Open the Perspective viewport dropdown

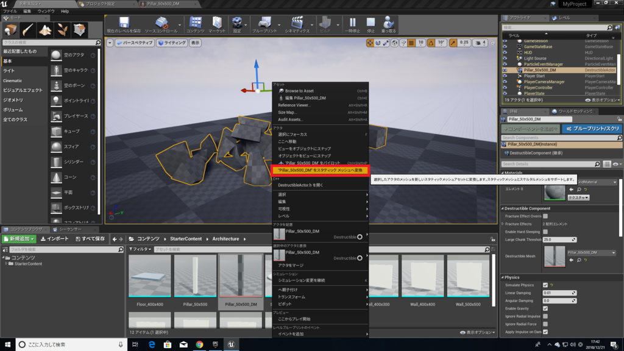click(135, 43)
